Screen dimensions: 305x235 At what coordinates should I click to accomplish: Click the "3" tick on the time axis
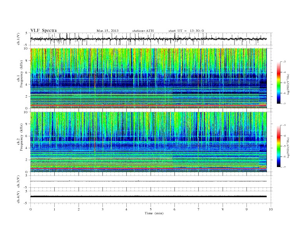click(102, 209)
